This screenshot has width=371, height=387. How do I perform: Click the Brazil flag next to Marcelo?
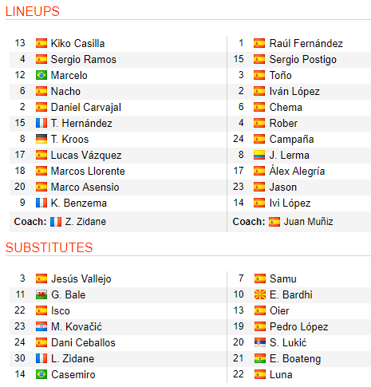tap(41, 75)
